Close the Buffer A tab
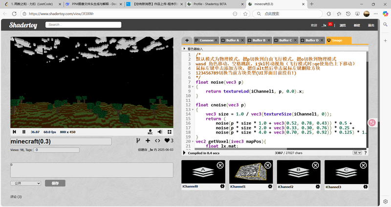 pos(242,40)
